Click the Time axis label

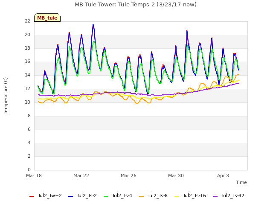coord(241,182)
